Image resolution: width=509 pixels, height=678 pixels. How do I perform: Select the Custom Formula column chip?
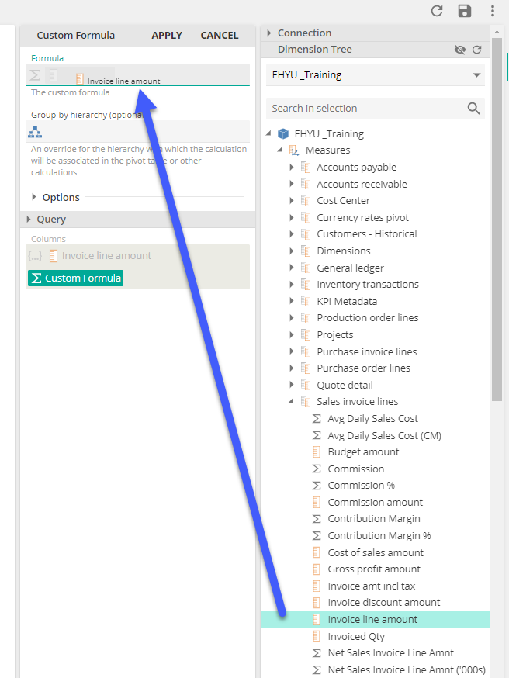tap(75, 278)
